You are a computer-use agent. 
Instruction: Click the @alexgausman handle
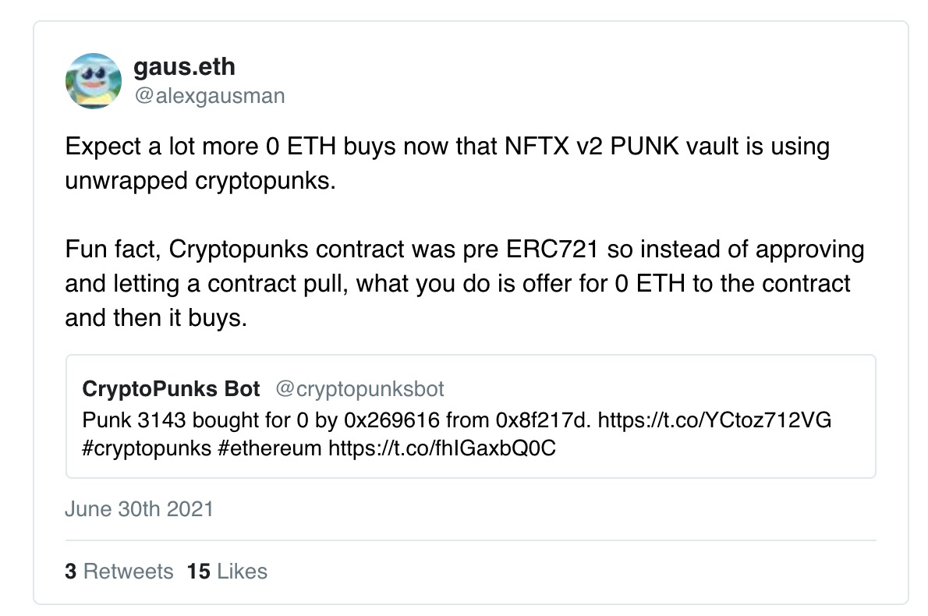tap(210, 96)
